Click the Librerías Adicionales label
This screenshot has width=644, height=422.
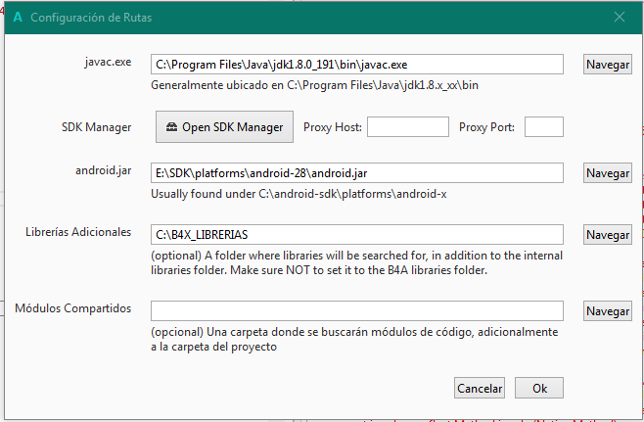click(x=78, y=233)
